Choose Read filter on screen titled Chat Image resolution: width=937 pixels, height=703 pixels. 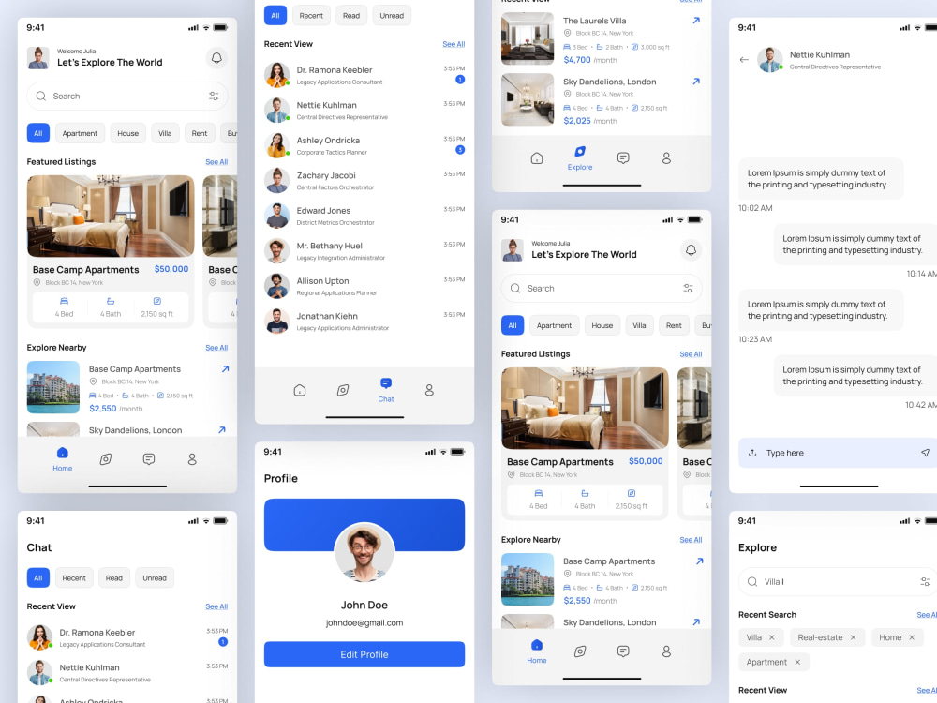114,578
